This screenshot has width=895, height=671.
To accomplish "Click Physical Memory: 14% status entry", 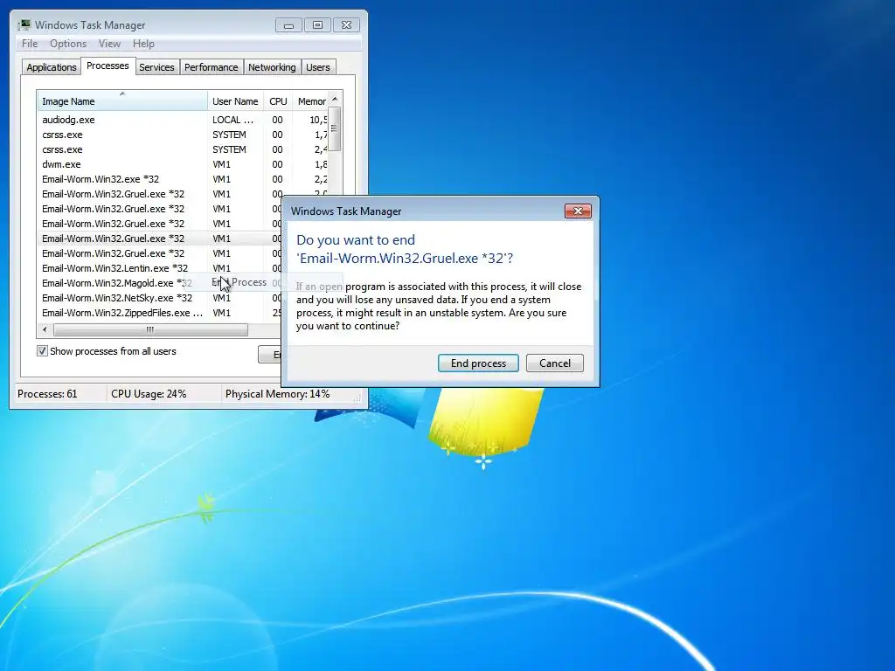I will (277, 394).
